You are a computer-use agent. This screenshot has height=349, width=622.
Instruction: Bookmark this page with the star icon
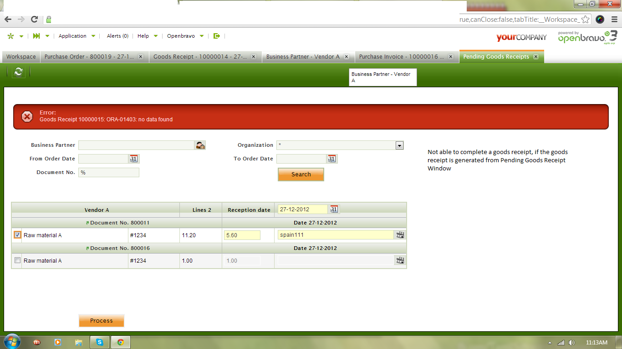tap(586, 19)
